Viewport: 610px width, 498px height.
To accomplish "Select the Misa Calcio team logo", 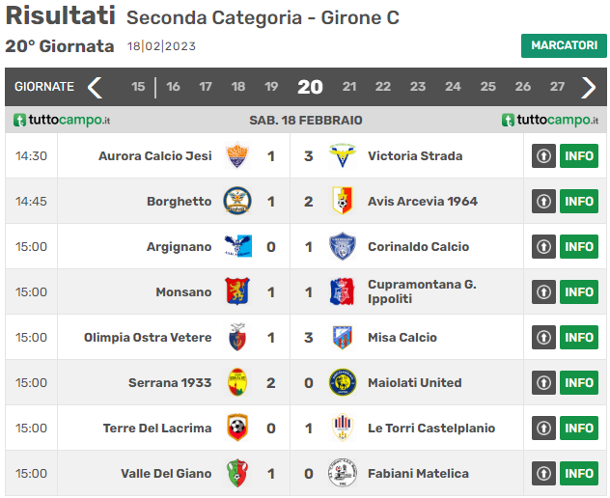I will [343, 337].
